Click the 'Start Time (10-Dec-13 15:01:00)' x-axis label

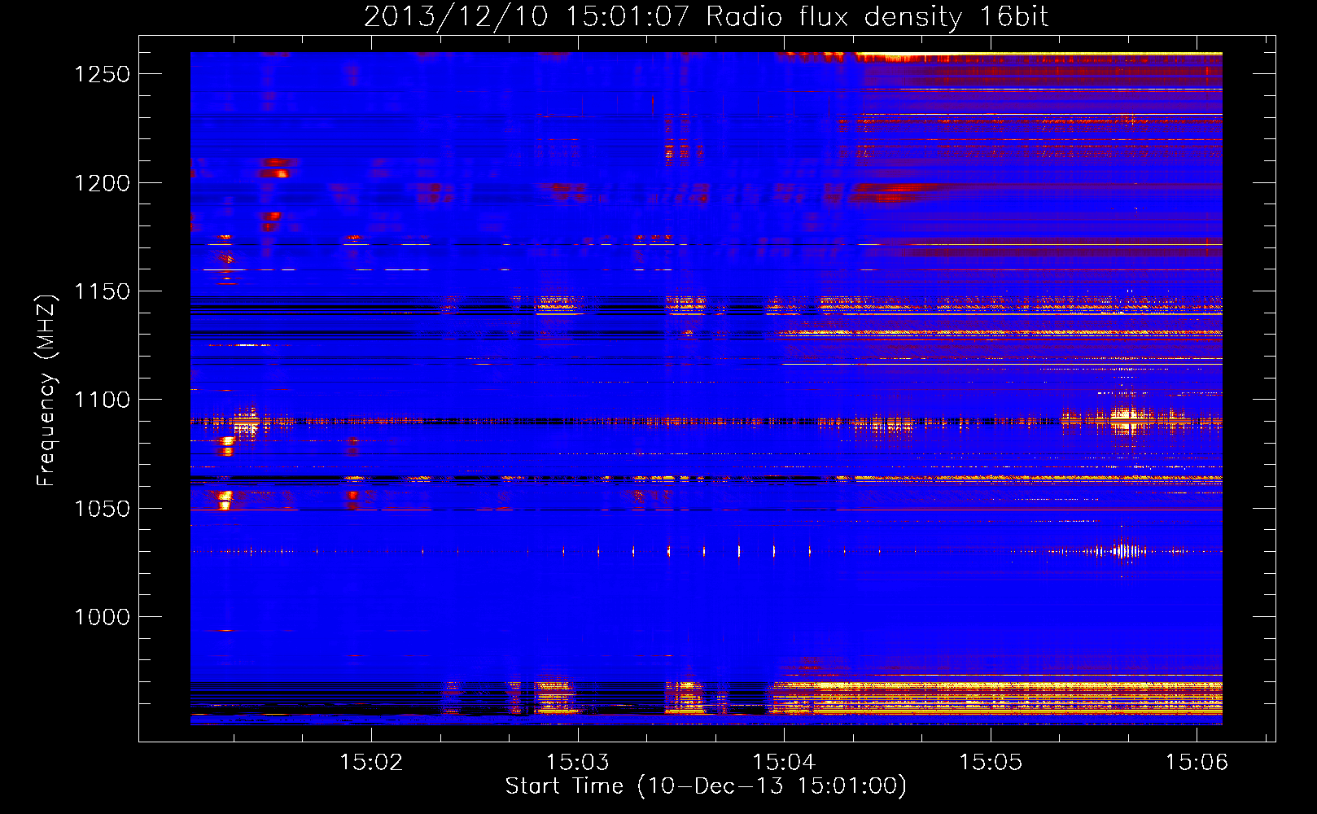point(706,786)
